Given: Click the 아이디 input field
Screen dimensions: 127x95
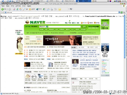Looking at the screenshot, I should point(33,37).
